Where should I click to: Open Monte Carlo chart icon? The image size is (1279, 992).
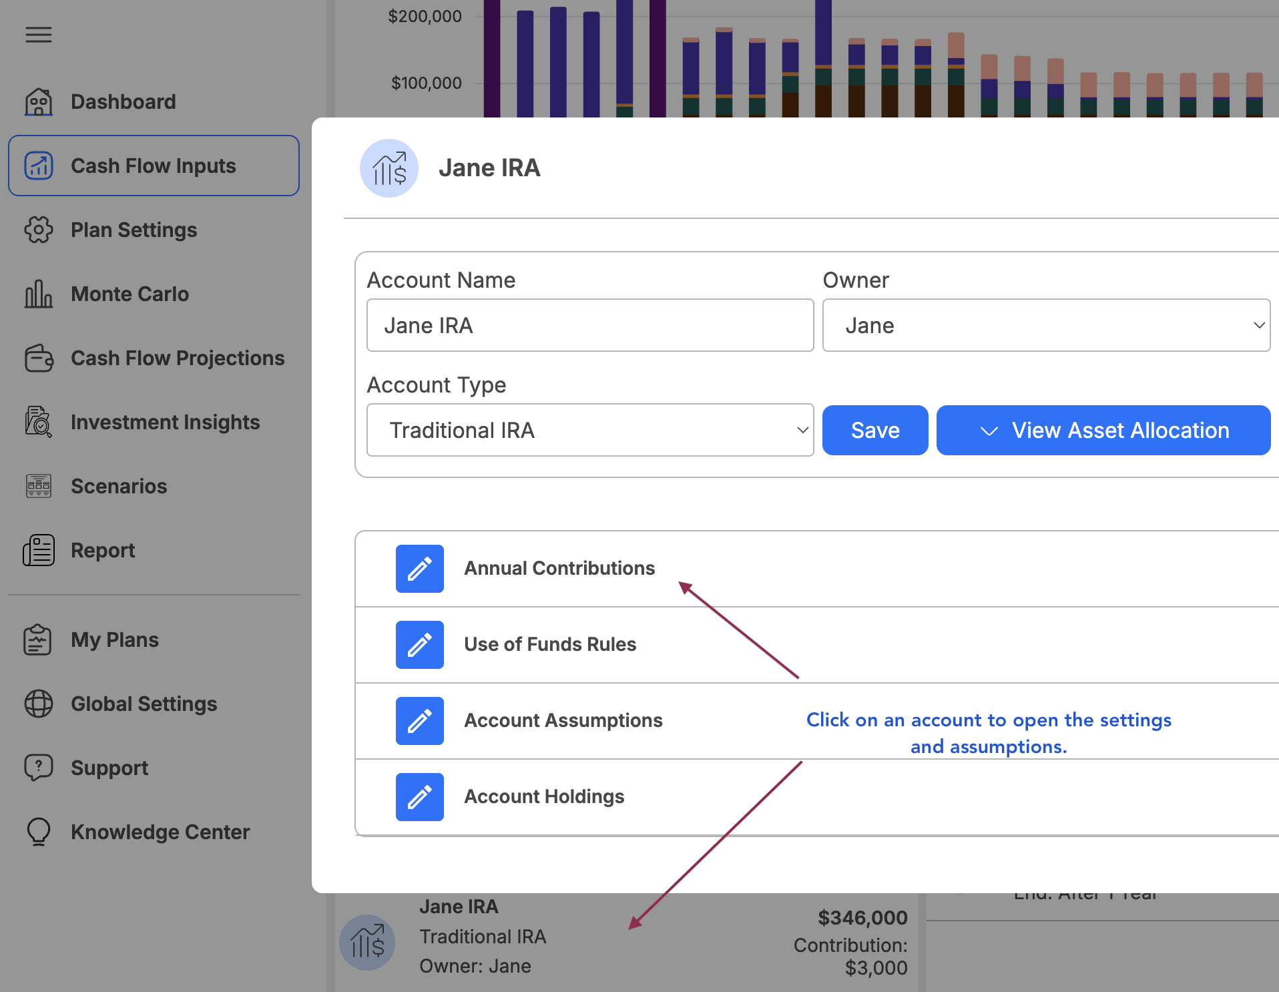(x=39, y=294)
